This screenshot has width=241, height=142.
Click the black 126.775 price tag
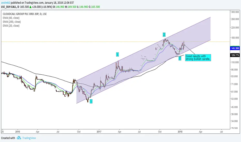(235, 55)
